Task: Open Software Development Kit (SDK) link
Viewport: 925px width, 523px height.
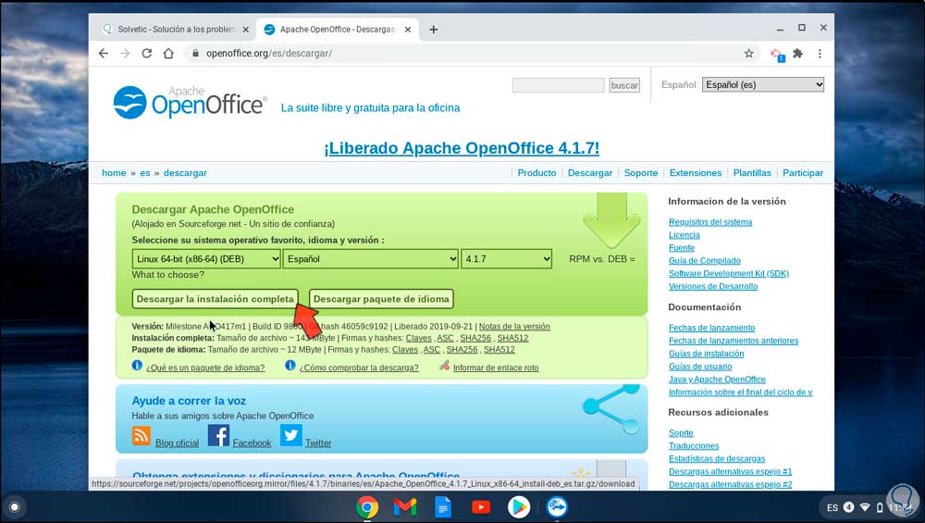Action: 729,273
